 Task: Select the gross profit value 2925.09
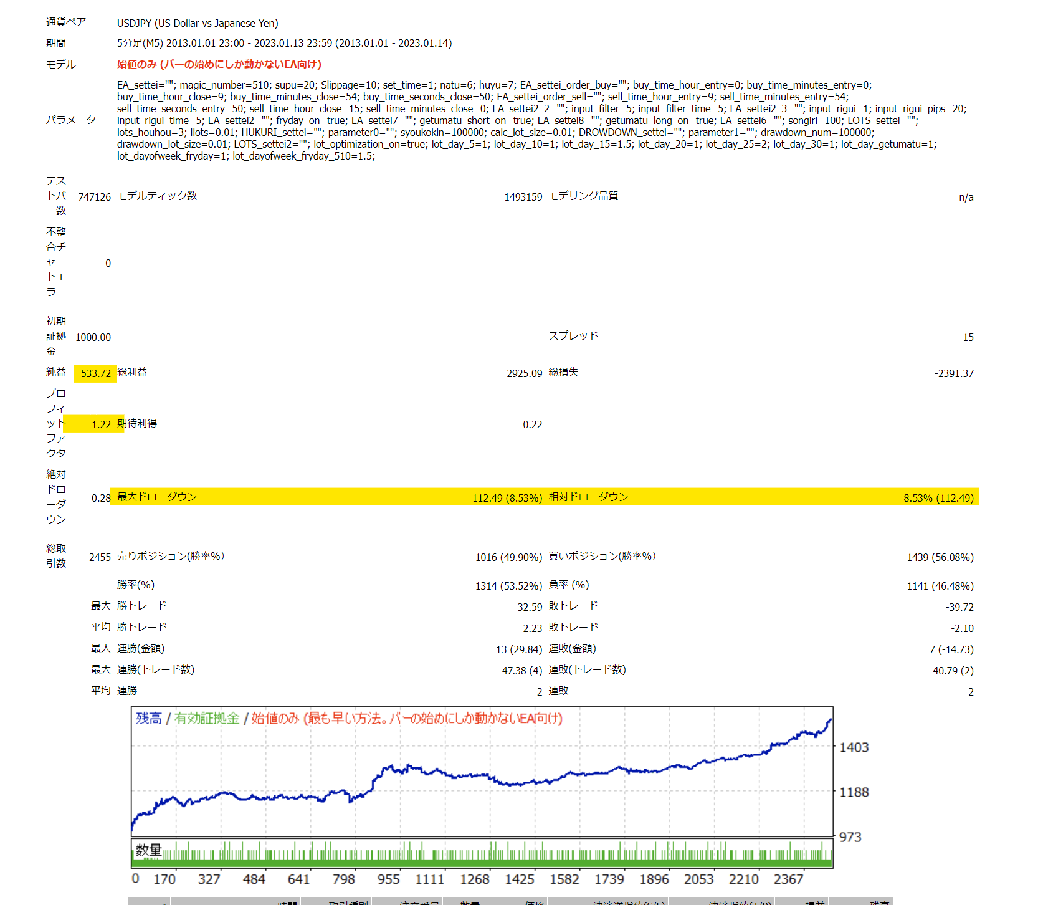[x=524, y=373]
